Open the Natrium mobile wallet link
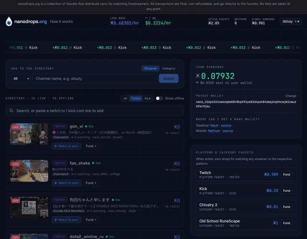 click(x=214, y=131)
